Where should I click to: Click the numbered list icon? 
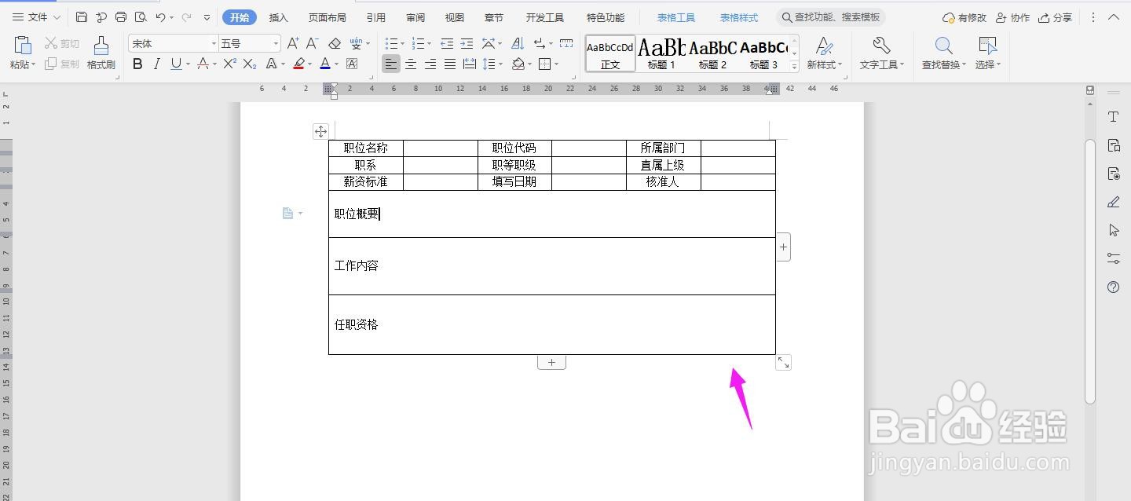[417, 43]
